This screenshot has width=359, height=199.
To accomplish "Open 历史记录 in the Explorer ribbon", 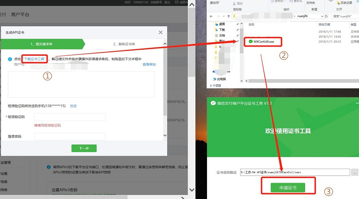I will 344,3.
